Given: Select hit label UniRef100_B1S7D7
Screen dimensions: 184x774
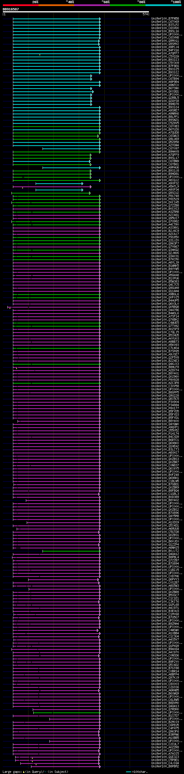Looking at the screenshot, I should pos(165,716).
